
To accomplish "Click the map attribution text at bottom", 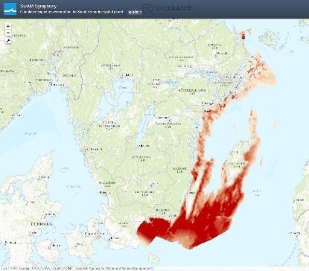I will 77,268.
